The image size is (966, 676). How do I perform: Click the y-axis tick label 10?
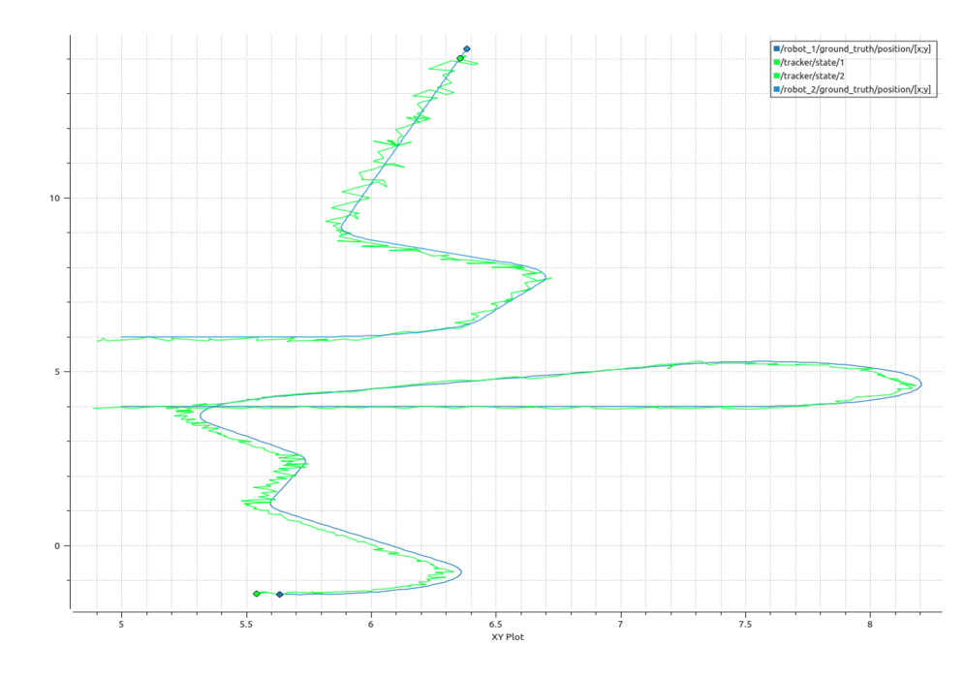pos(55,199)
